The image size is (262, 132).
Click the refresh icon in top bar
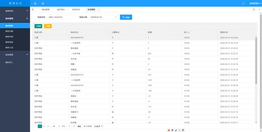tap(43, 3)
